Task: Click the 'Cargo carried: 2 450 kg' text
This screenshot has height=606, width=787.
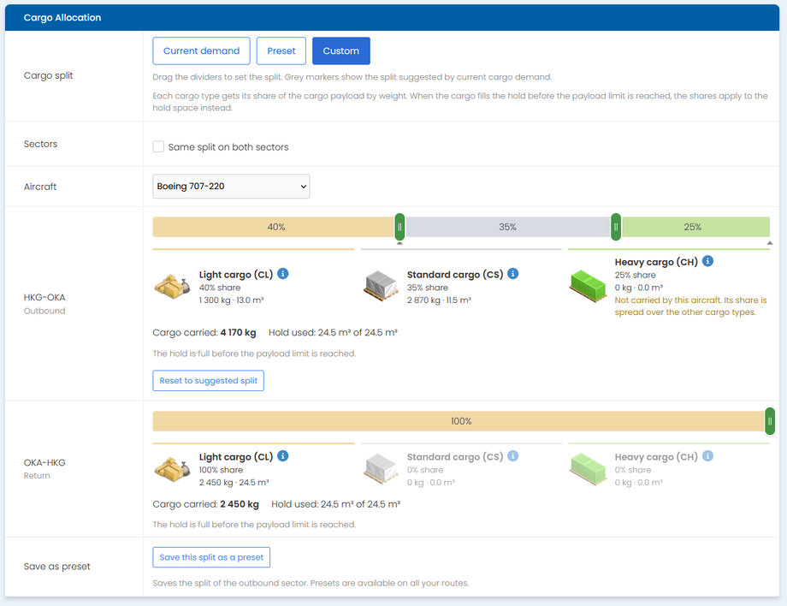Action: [x=206, y=504]
